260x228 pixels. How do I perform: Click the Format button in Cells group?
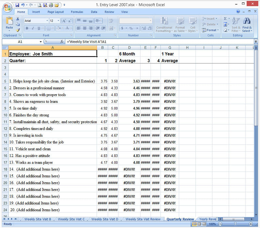coord(210,30)
